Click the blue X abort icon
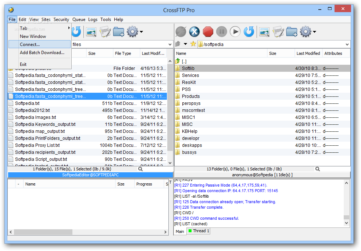The height and width of the screenshot is (251, 361). [194, 32]
